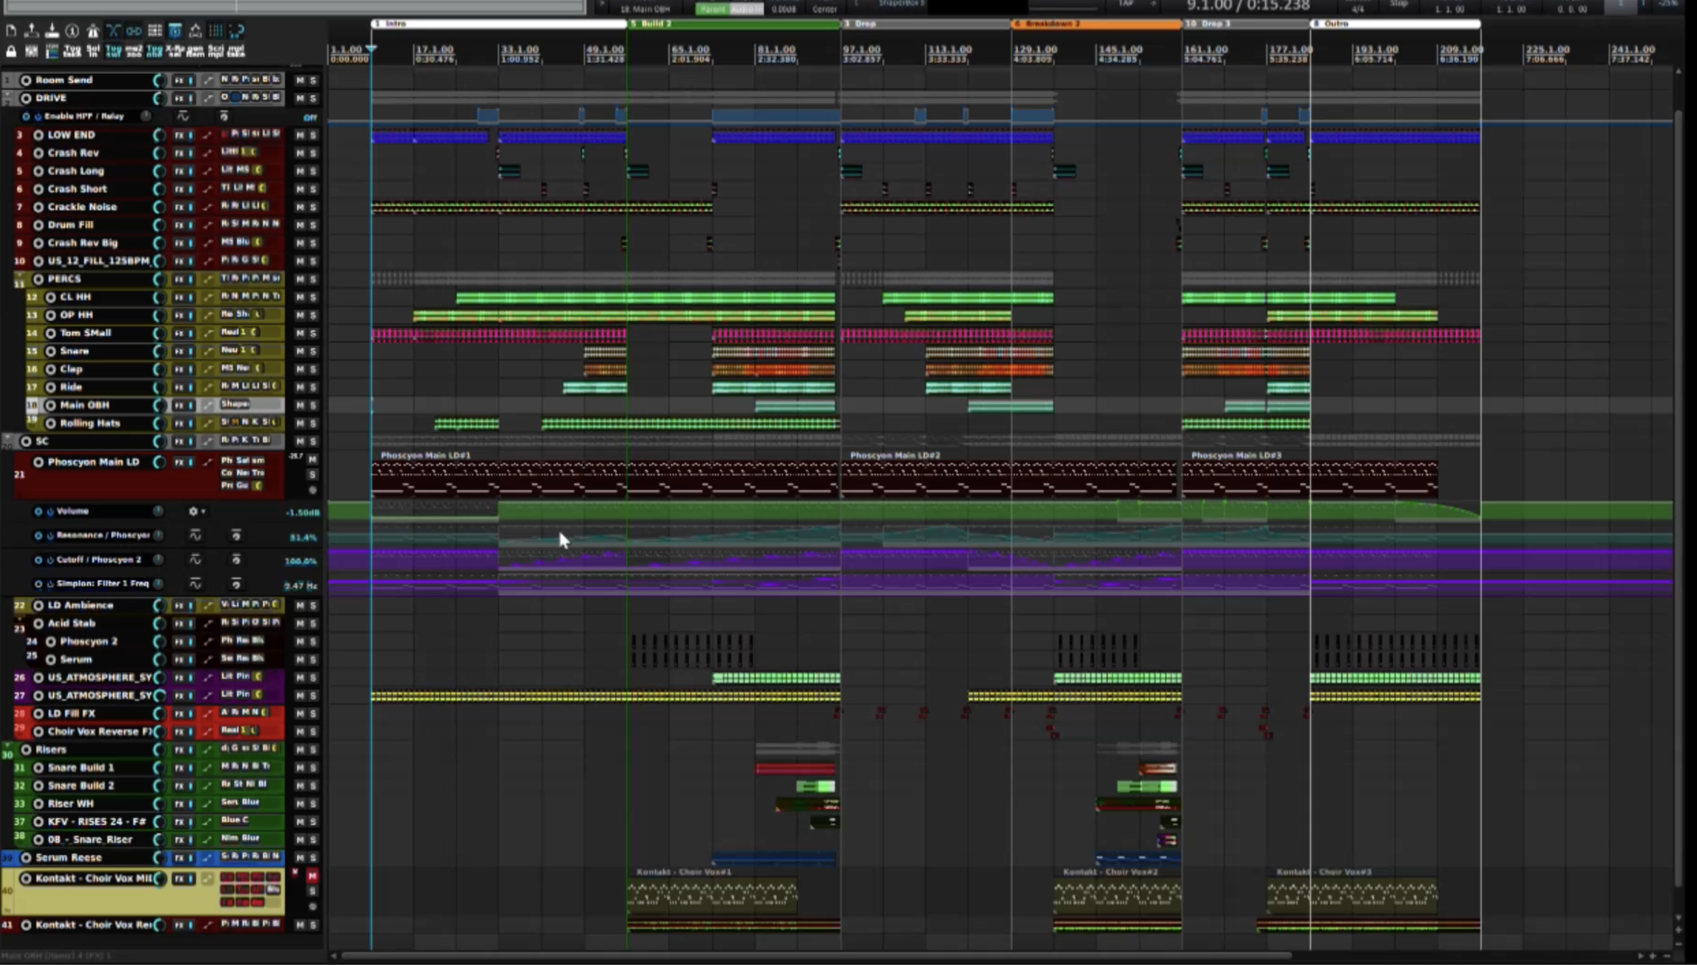
Task: Click Enable HPF / Relay 'Off' value
Action: [309, 118]
